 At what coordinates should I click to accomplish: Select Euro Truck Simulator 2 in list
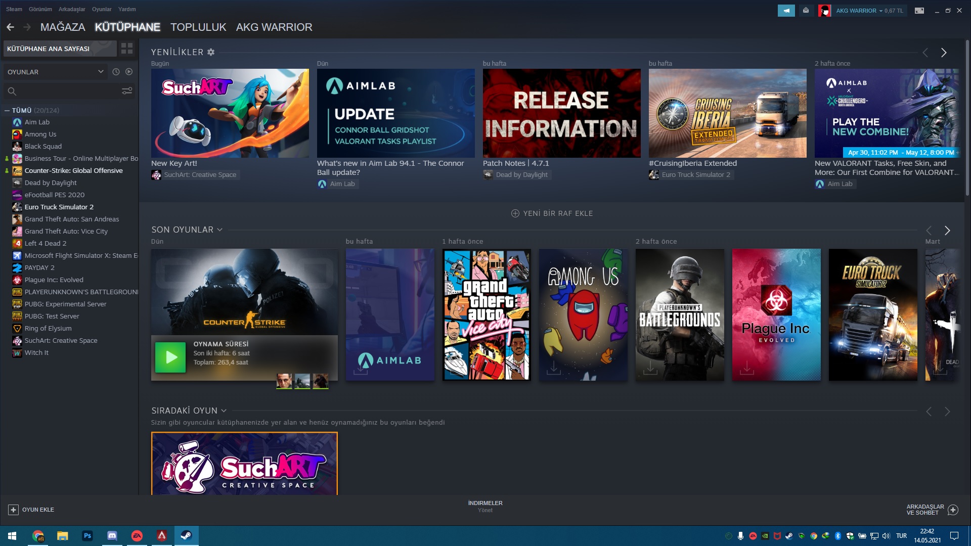(59, 207)
